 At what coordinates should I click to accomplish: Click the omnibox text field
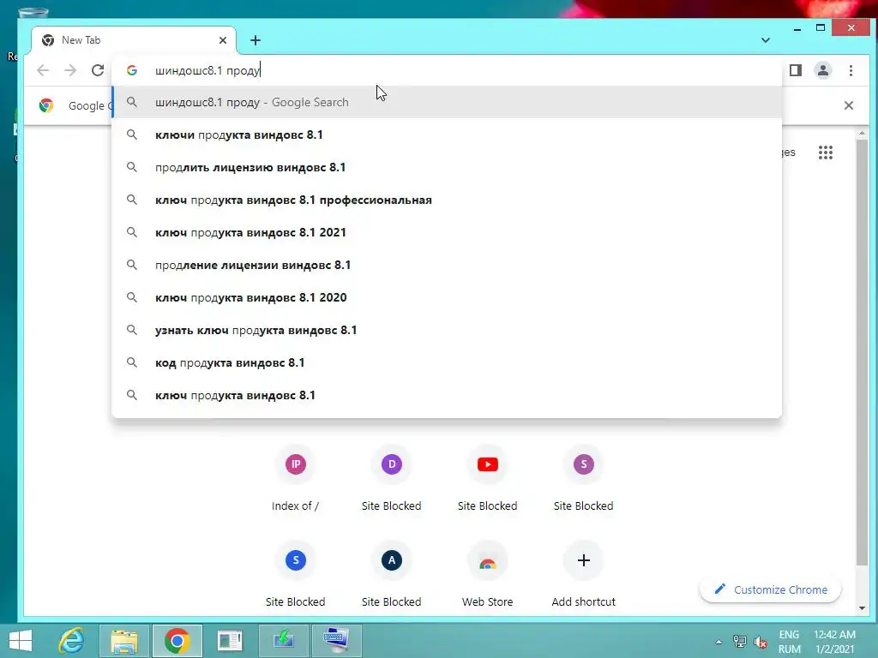pyautogui.click(x=447, y=70)
